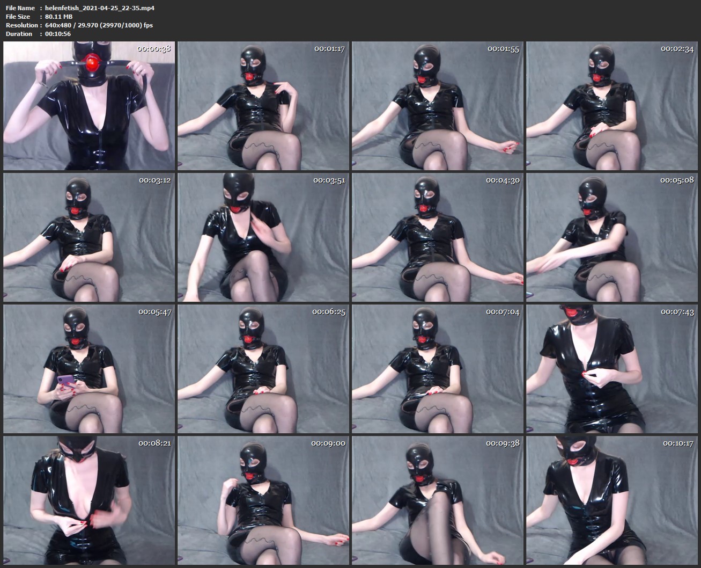This screenshot has width=701, height=568.
Task: Select the thumbnail stamped 00:04:30
Action: [x=438, y=237]
